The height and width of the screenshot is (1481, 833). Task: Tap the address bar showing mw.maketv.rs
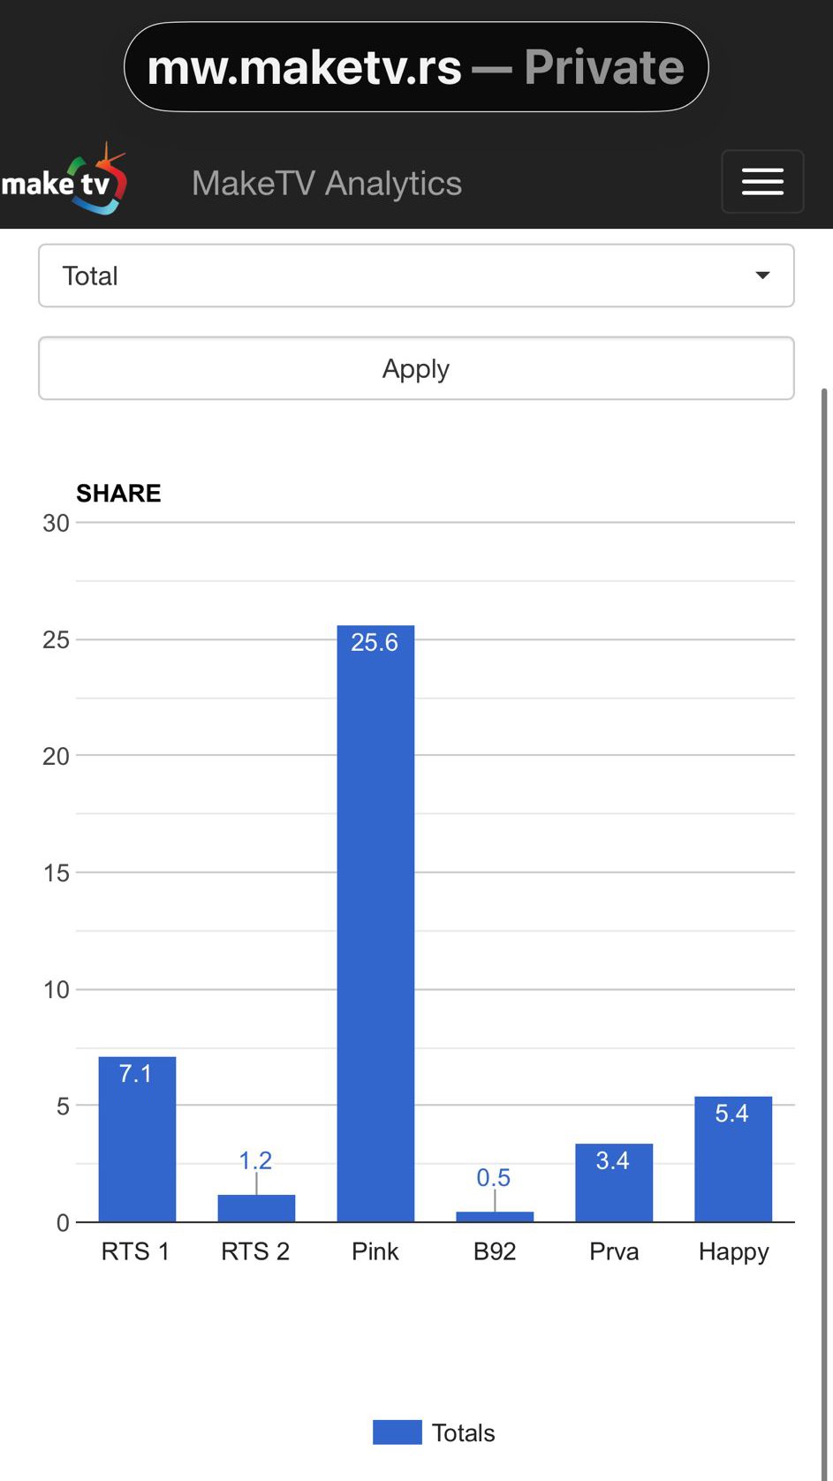pyautogui.click(x=416, y=67)
